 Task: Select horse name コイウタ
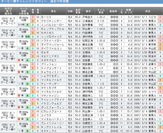click(46, 115)
